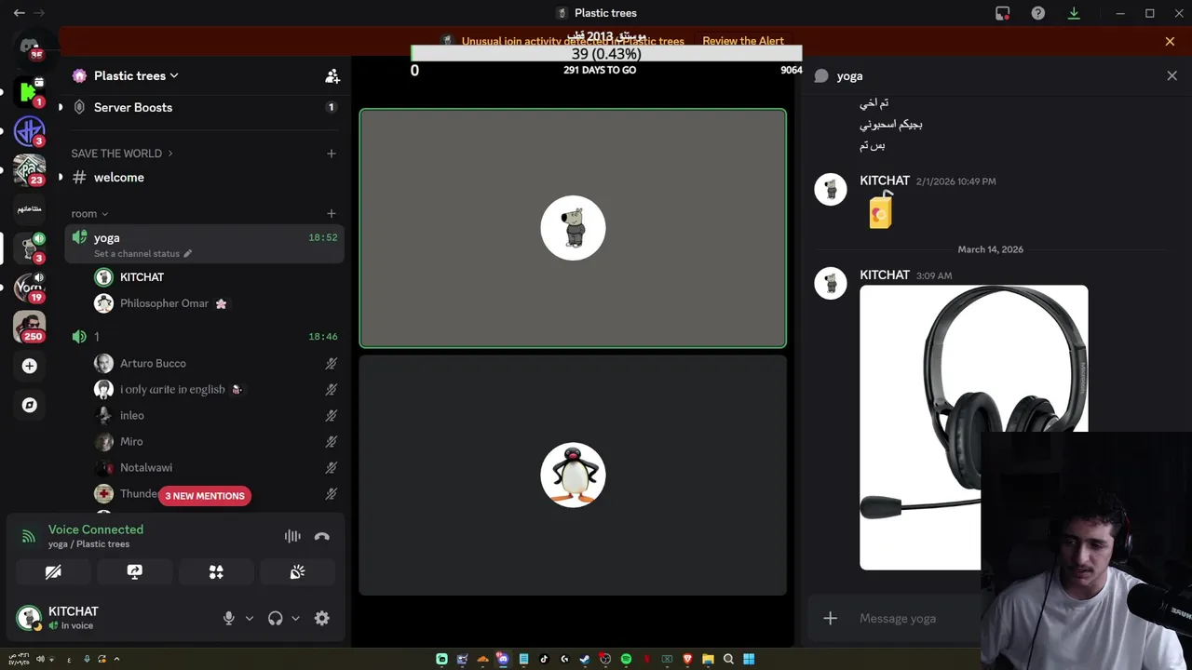Open the server with 19 notifications
The width and height of the screenshot is (1192, 670).
tap(29, 287)
